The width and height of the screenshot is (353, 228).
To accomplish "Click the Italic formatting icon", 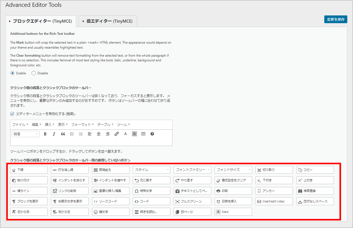I will [54, 134].
